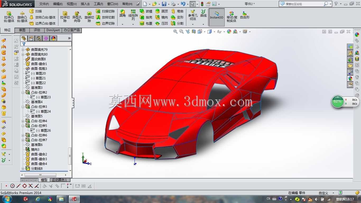
Task: Open the View Orientation cube icon
Action: pyautogui.click(x=200, y=31)
